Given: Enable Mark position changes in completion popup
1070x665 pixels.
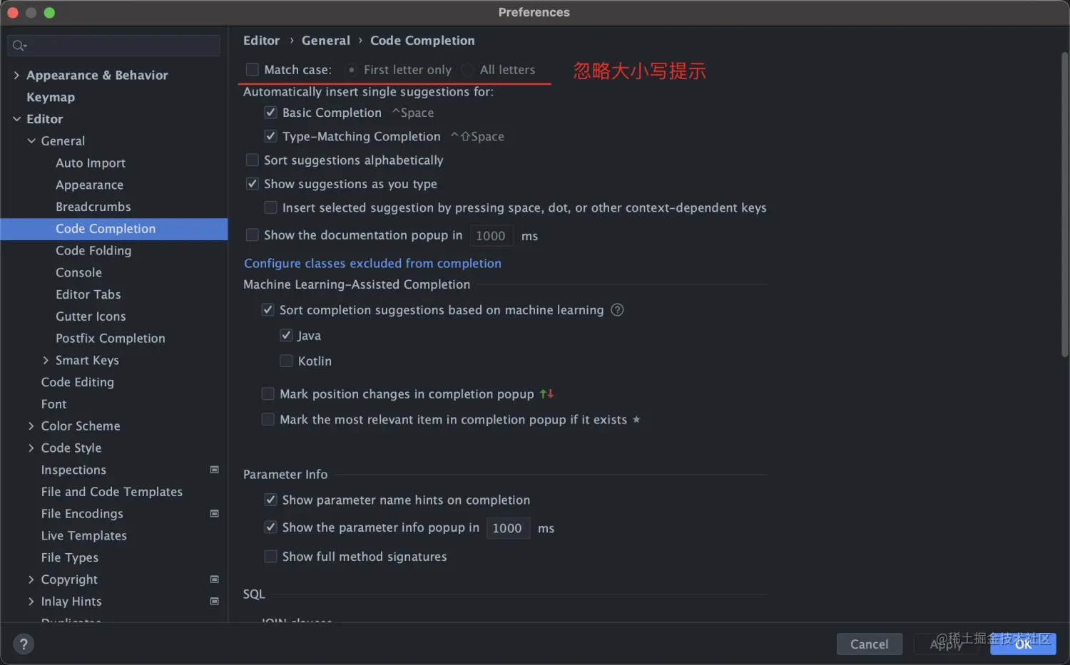Looking at the screenshot, I should point(268,394).
